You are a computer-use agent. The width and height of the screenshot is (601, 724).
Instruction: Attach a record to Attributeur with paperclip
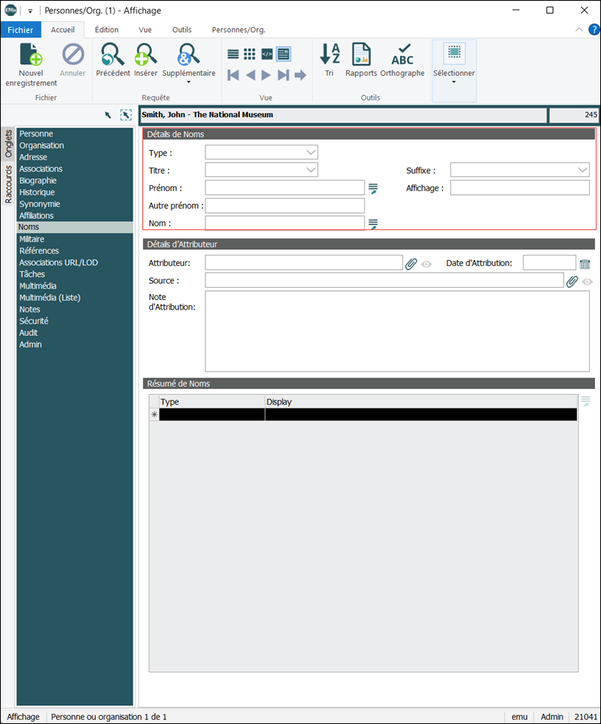coord(411,264)
